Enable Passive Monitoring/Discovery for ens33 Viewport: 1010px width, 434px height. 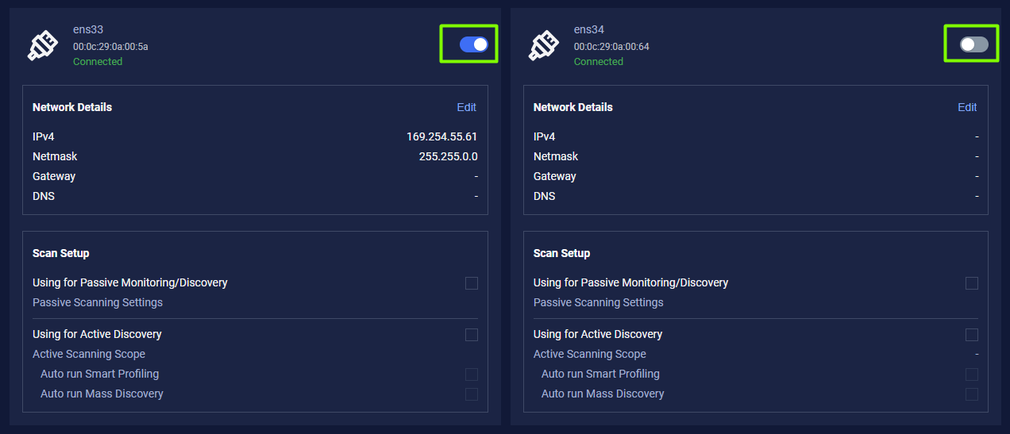472,283
